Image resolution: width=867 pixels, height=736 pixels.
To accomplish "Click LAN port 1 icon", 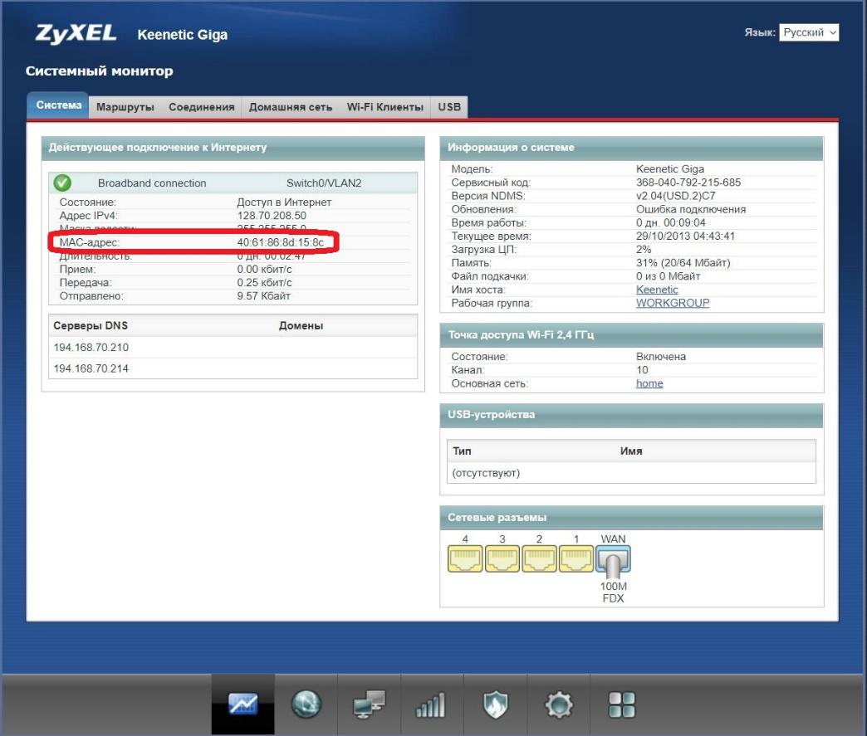I will click(576, 558).
